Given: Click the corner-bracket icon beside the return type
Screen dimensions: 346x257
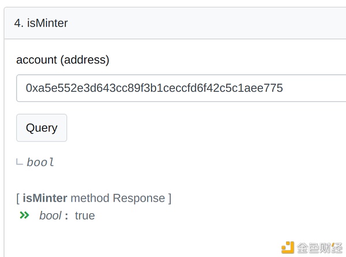Looking at the screenshot, I should 20,162.
